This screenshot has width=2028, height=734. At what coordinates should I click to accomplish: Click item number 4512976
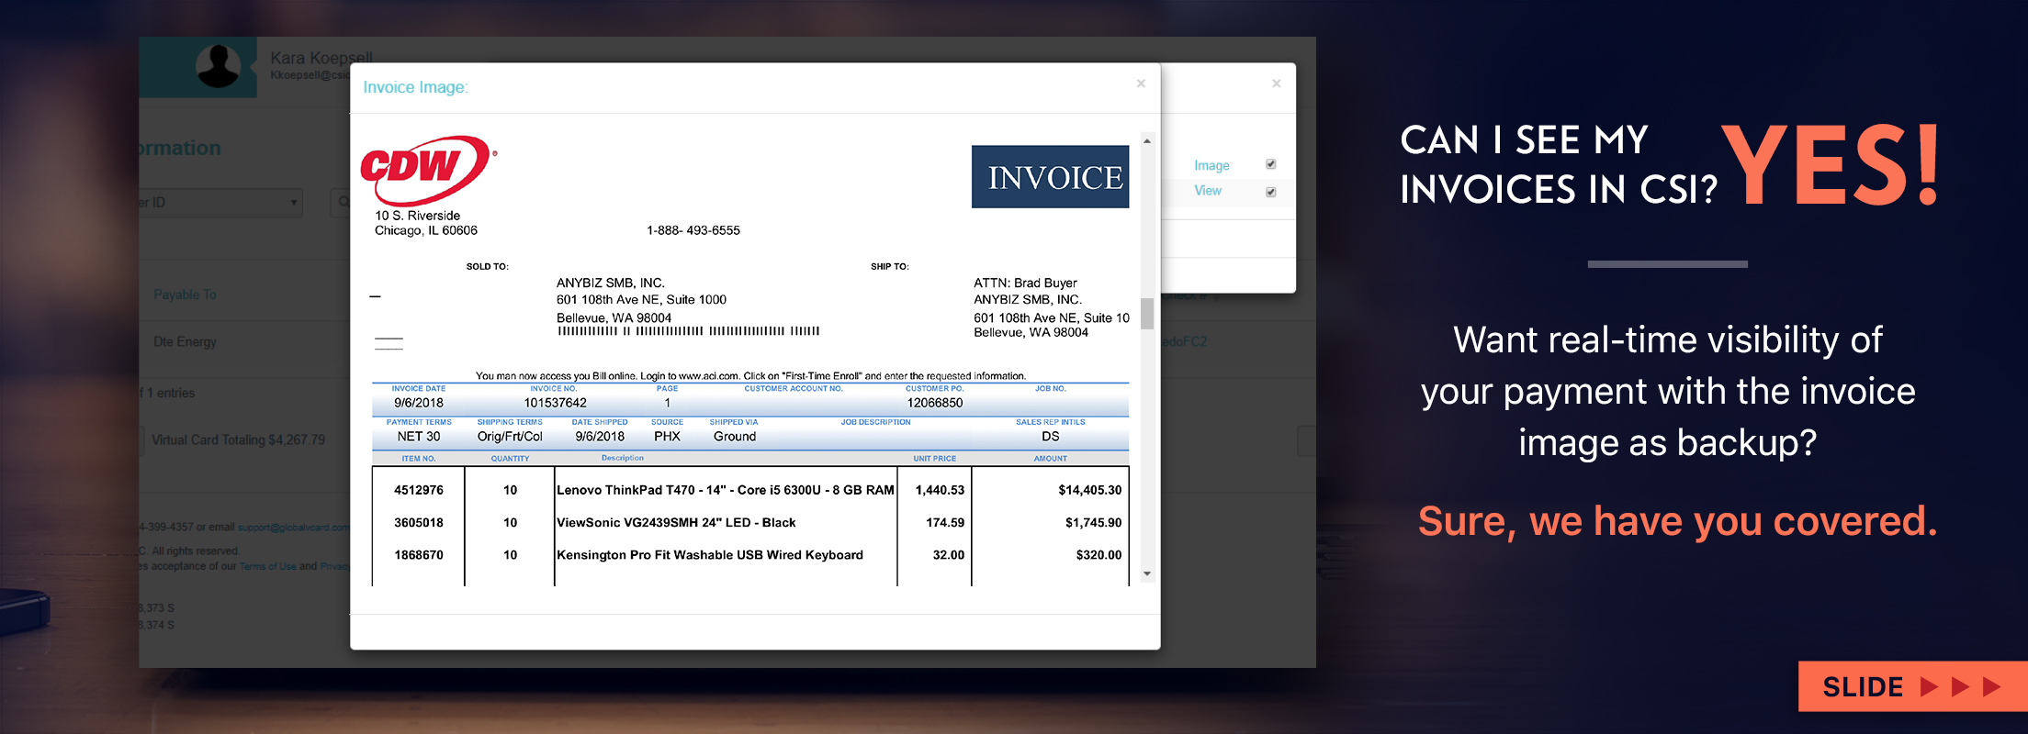[419, 490]
